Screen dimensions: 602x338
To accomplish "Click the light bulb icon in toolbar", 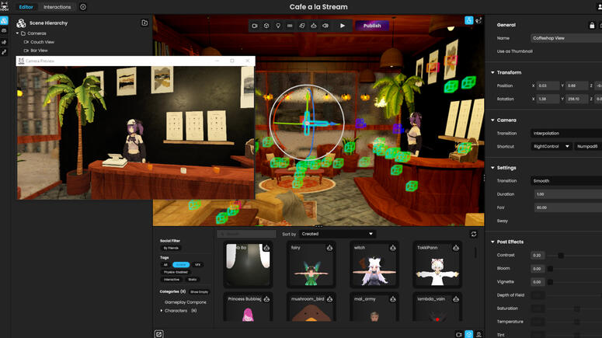I will pos(278,26).
